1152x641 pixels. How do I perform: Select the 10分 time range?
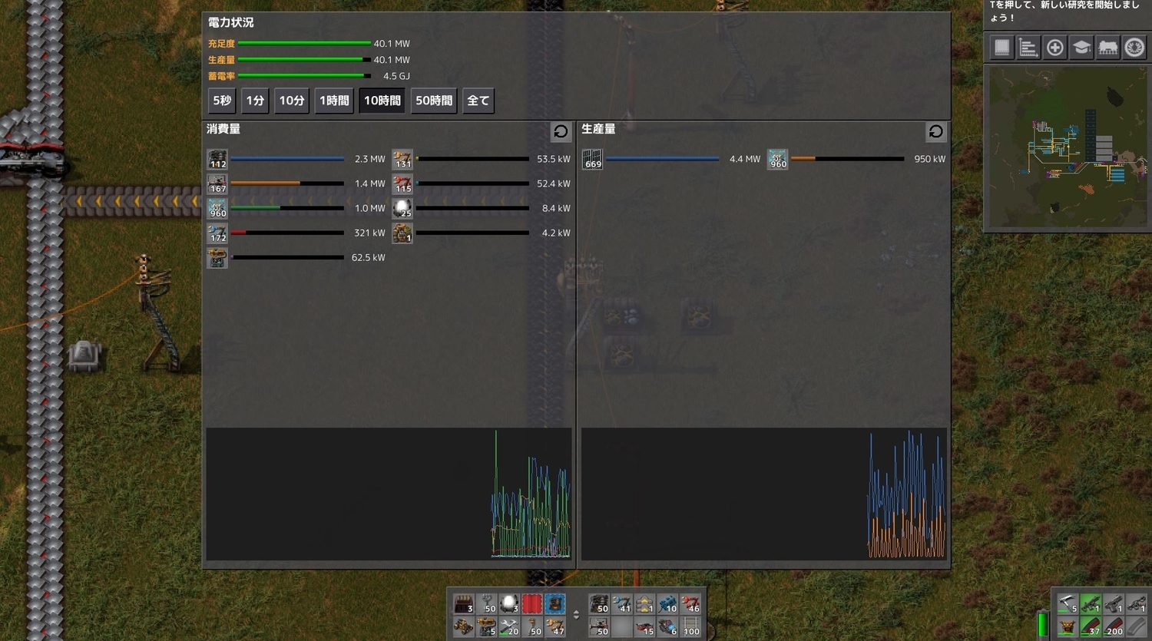292,101
